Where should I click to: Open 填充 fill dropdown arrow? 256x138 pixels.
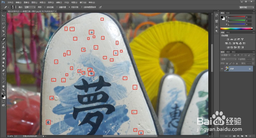point(253,63)
